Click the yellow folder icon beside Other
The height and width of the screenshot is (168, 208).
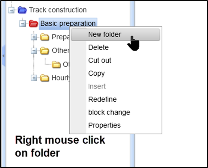click(45, 50)
